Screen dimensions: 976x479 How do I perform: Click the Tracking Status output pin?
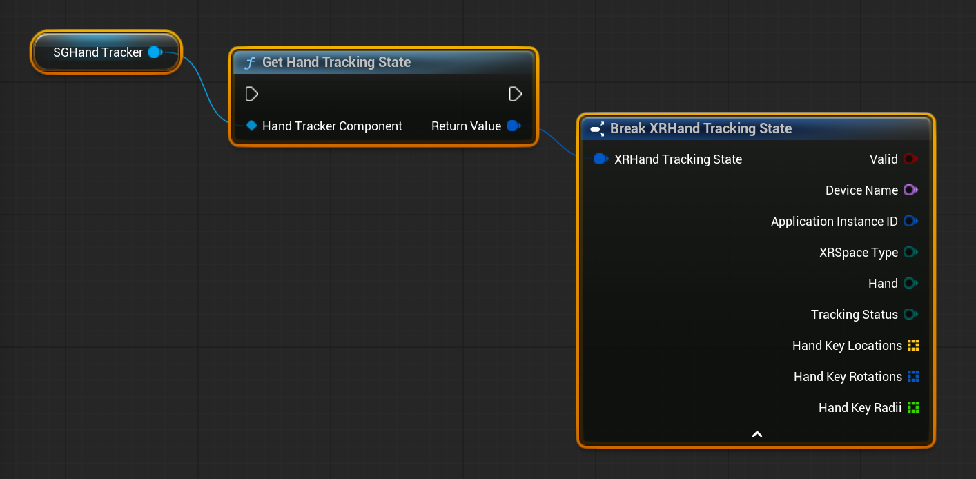coord(911,314)
